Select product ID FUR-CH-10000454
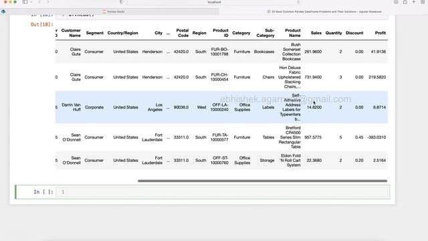Image resolution: width=428 pixels, height=241 pixels. (x=219, y=77)
